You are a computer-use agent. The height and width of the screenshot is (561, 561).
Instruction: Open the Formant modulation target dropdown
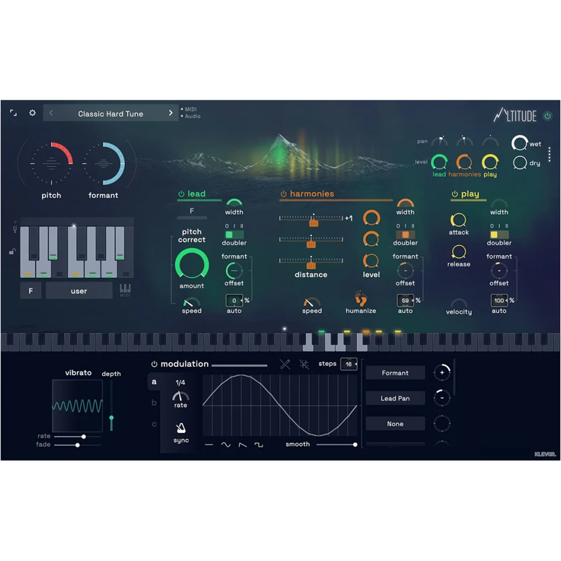(x=395, y=373)
